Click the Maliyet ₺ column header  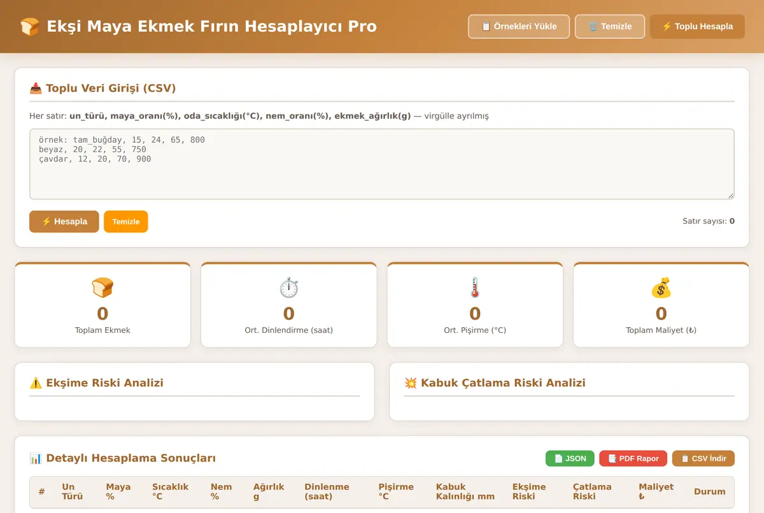point(656,491)
